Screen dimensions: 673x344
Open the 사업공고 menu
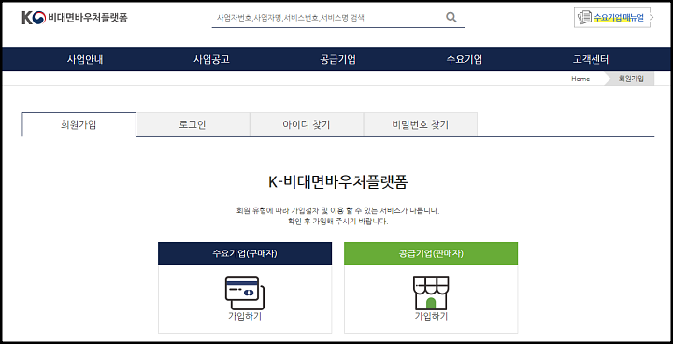coord(211,59)
